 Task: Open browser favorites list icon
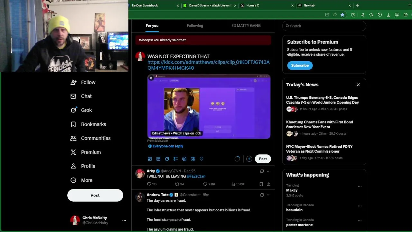tap(371, 15)
